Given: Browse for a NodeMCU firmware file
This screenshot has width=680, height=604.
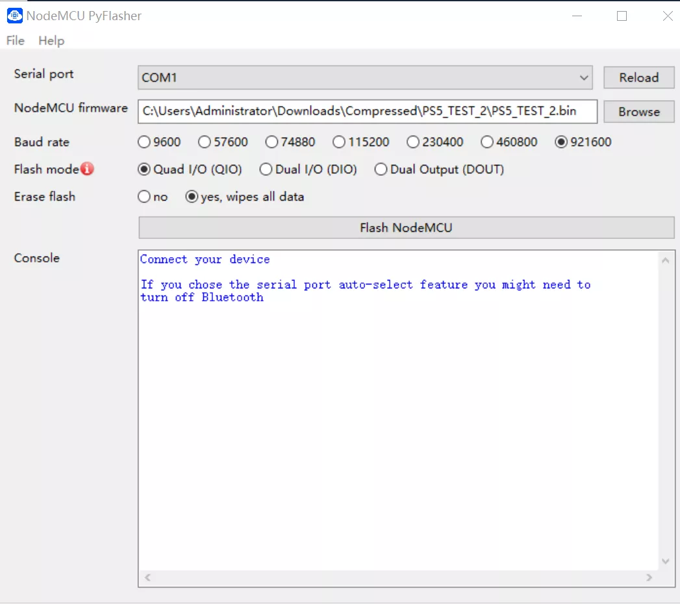Looking at the screenshot, I should tap(638, 112).
